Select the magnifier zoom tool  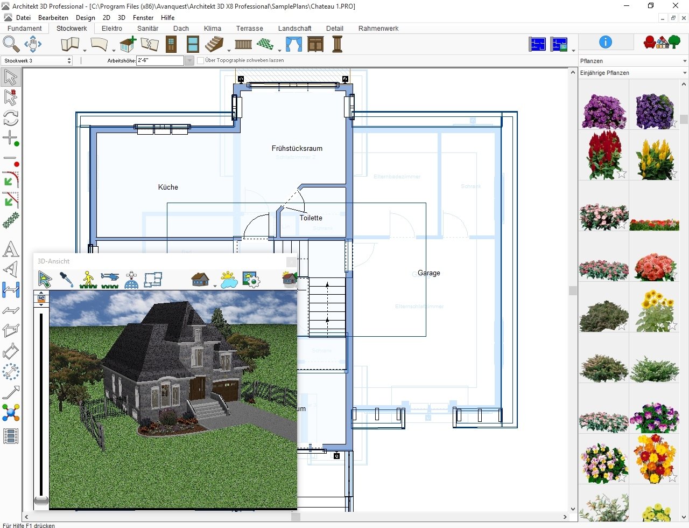point(11,44)
